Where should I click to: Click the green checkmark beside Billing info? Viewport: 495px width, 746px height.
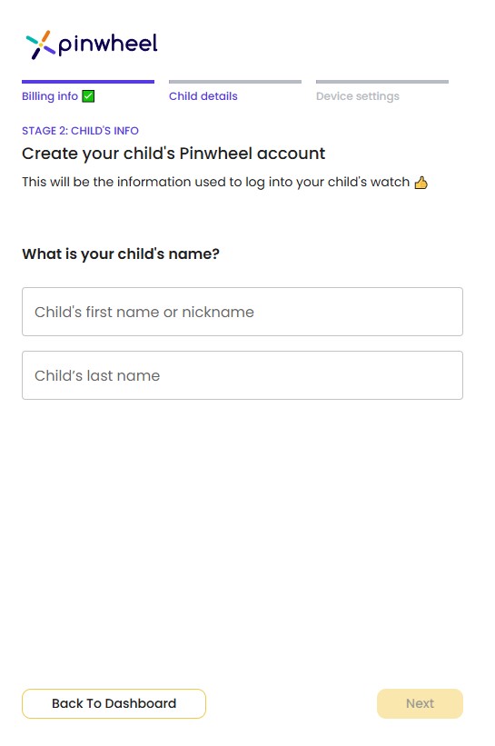pyautogui.click(x=88, y=96)
